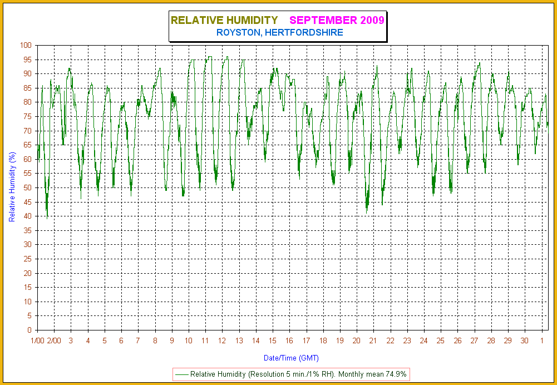
Task: Click the 25 label on the y-axis
Action: (x=28, y=259)
